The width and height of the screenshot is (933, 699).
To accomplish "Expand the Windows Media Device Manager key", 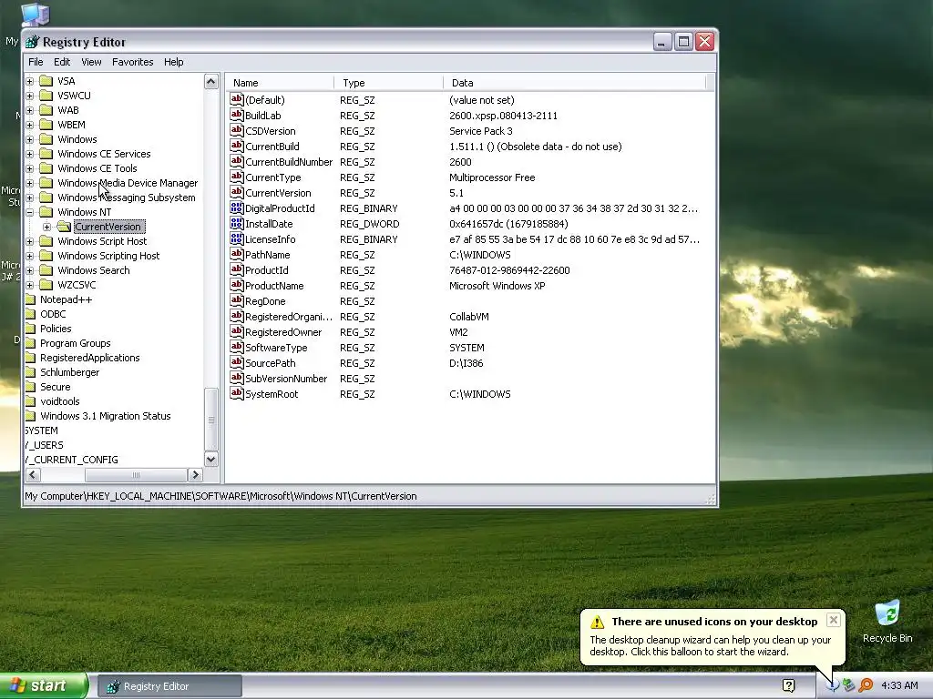I will [x=30, y=183].
